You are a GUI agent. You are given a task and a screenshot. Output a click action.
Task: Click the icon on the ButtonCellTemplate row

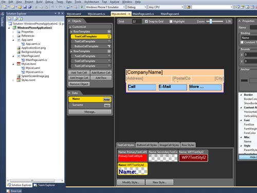109,46
